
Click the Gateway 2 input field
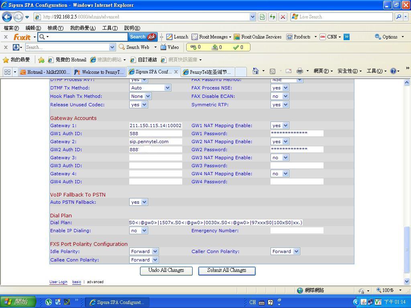coord(156,142)
